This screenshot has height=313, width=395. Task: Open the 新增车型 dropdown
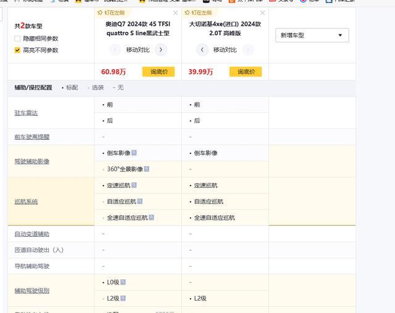coord(312,35)
